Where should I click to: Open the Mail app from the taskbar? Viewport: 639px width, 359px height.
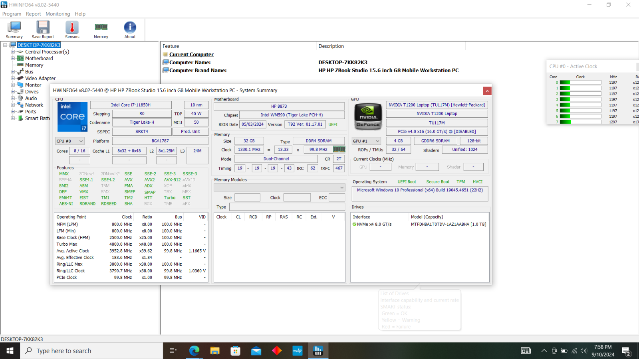[256, 351]
